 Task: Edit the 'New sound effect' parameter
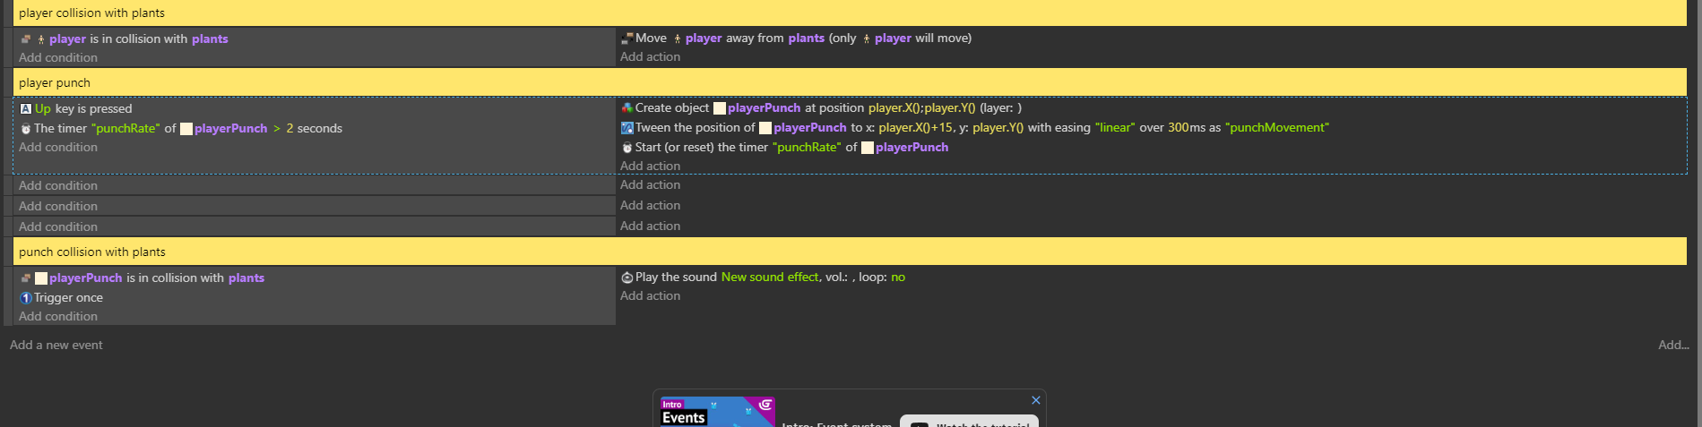(770, 278)
